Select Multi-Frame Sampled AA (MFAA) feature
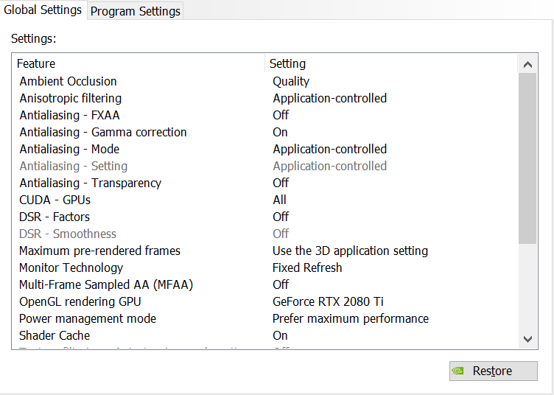 click(x=106, y=284)
